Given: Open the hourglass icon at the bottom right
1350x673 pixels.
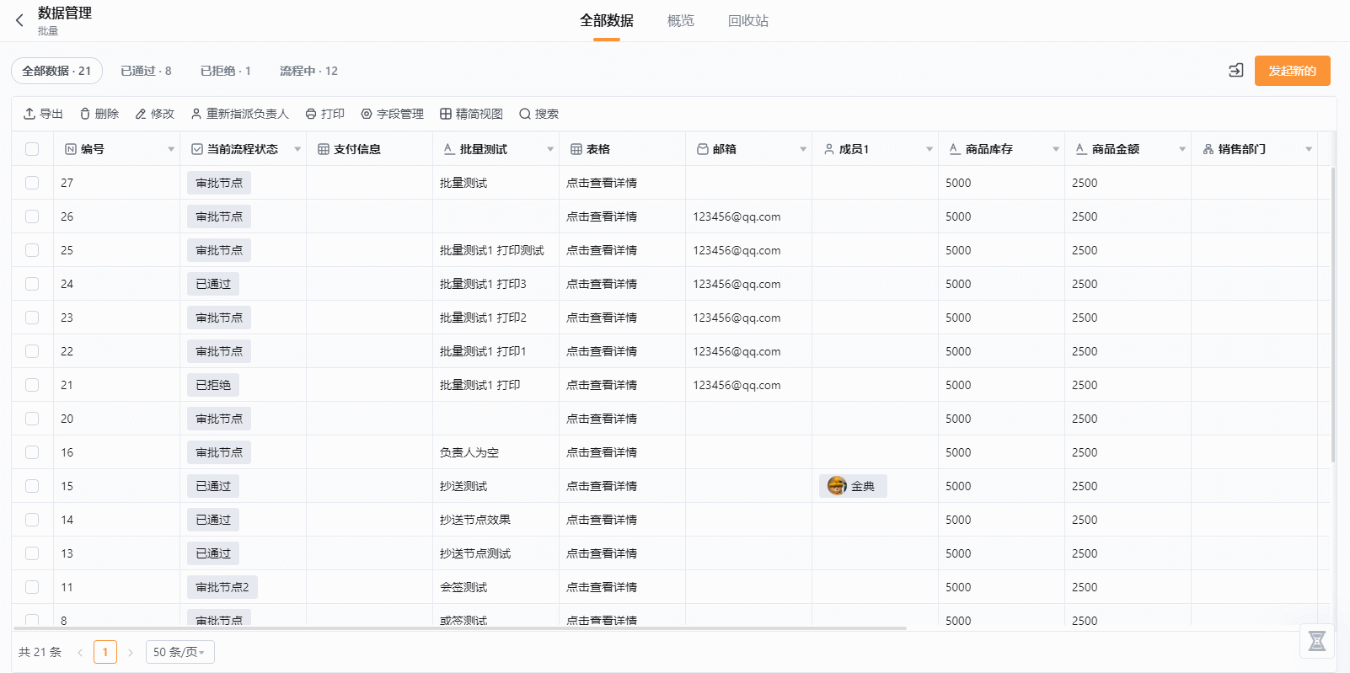Looking at the screenshot, I should click(1317, 642).
